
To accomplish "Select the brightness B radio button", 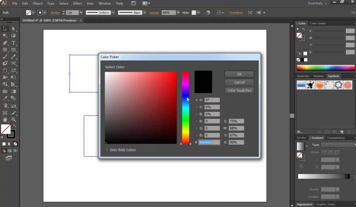I will (x=197, y=114).
